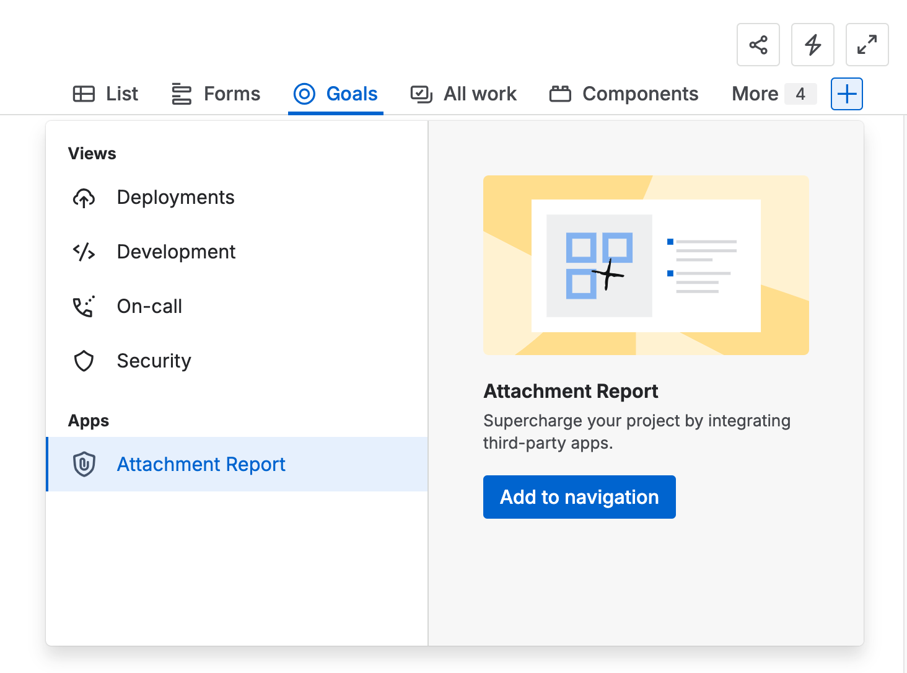
Task: Click the Development code brackets icon
Action: [x=84, y=252]
